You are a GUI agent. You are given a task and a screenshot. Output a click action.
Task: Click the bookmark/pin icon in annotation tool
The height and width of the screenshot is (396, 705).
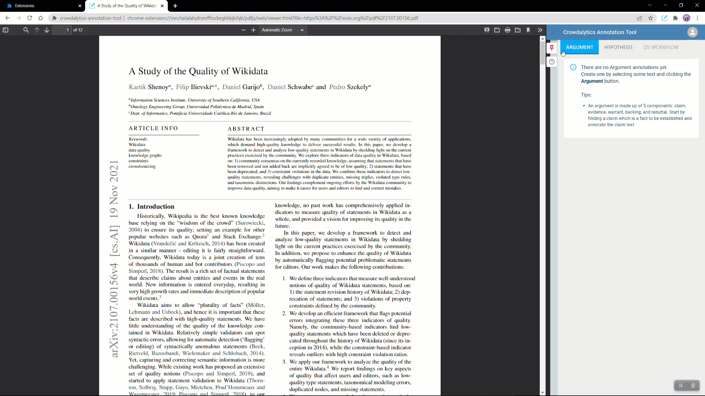552,47
